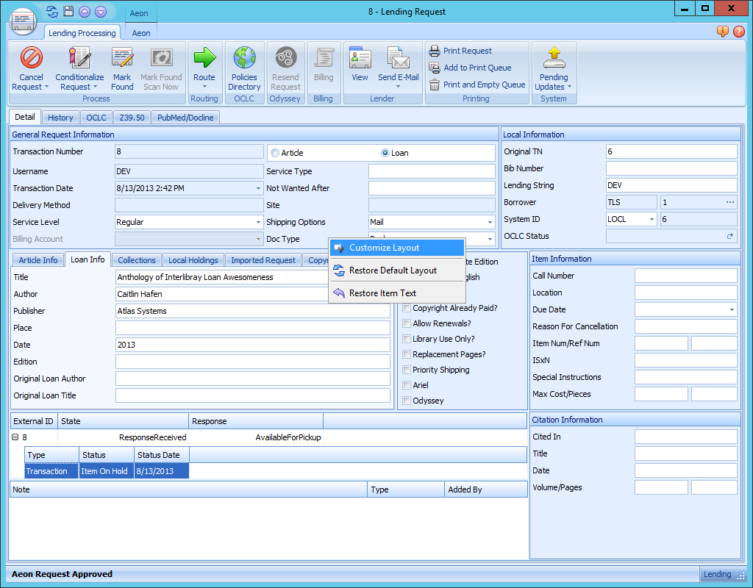
Task: Click the Send E-Mail icon
Action: click(x=398, y=59)
